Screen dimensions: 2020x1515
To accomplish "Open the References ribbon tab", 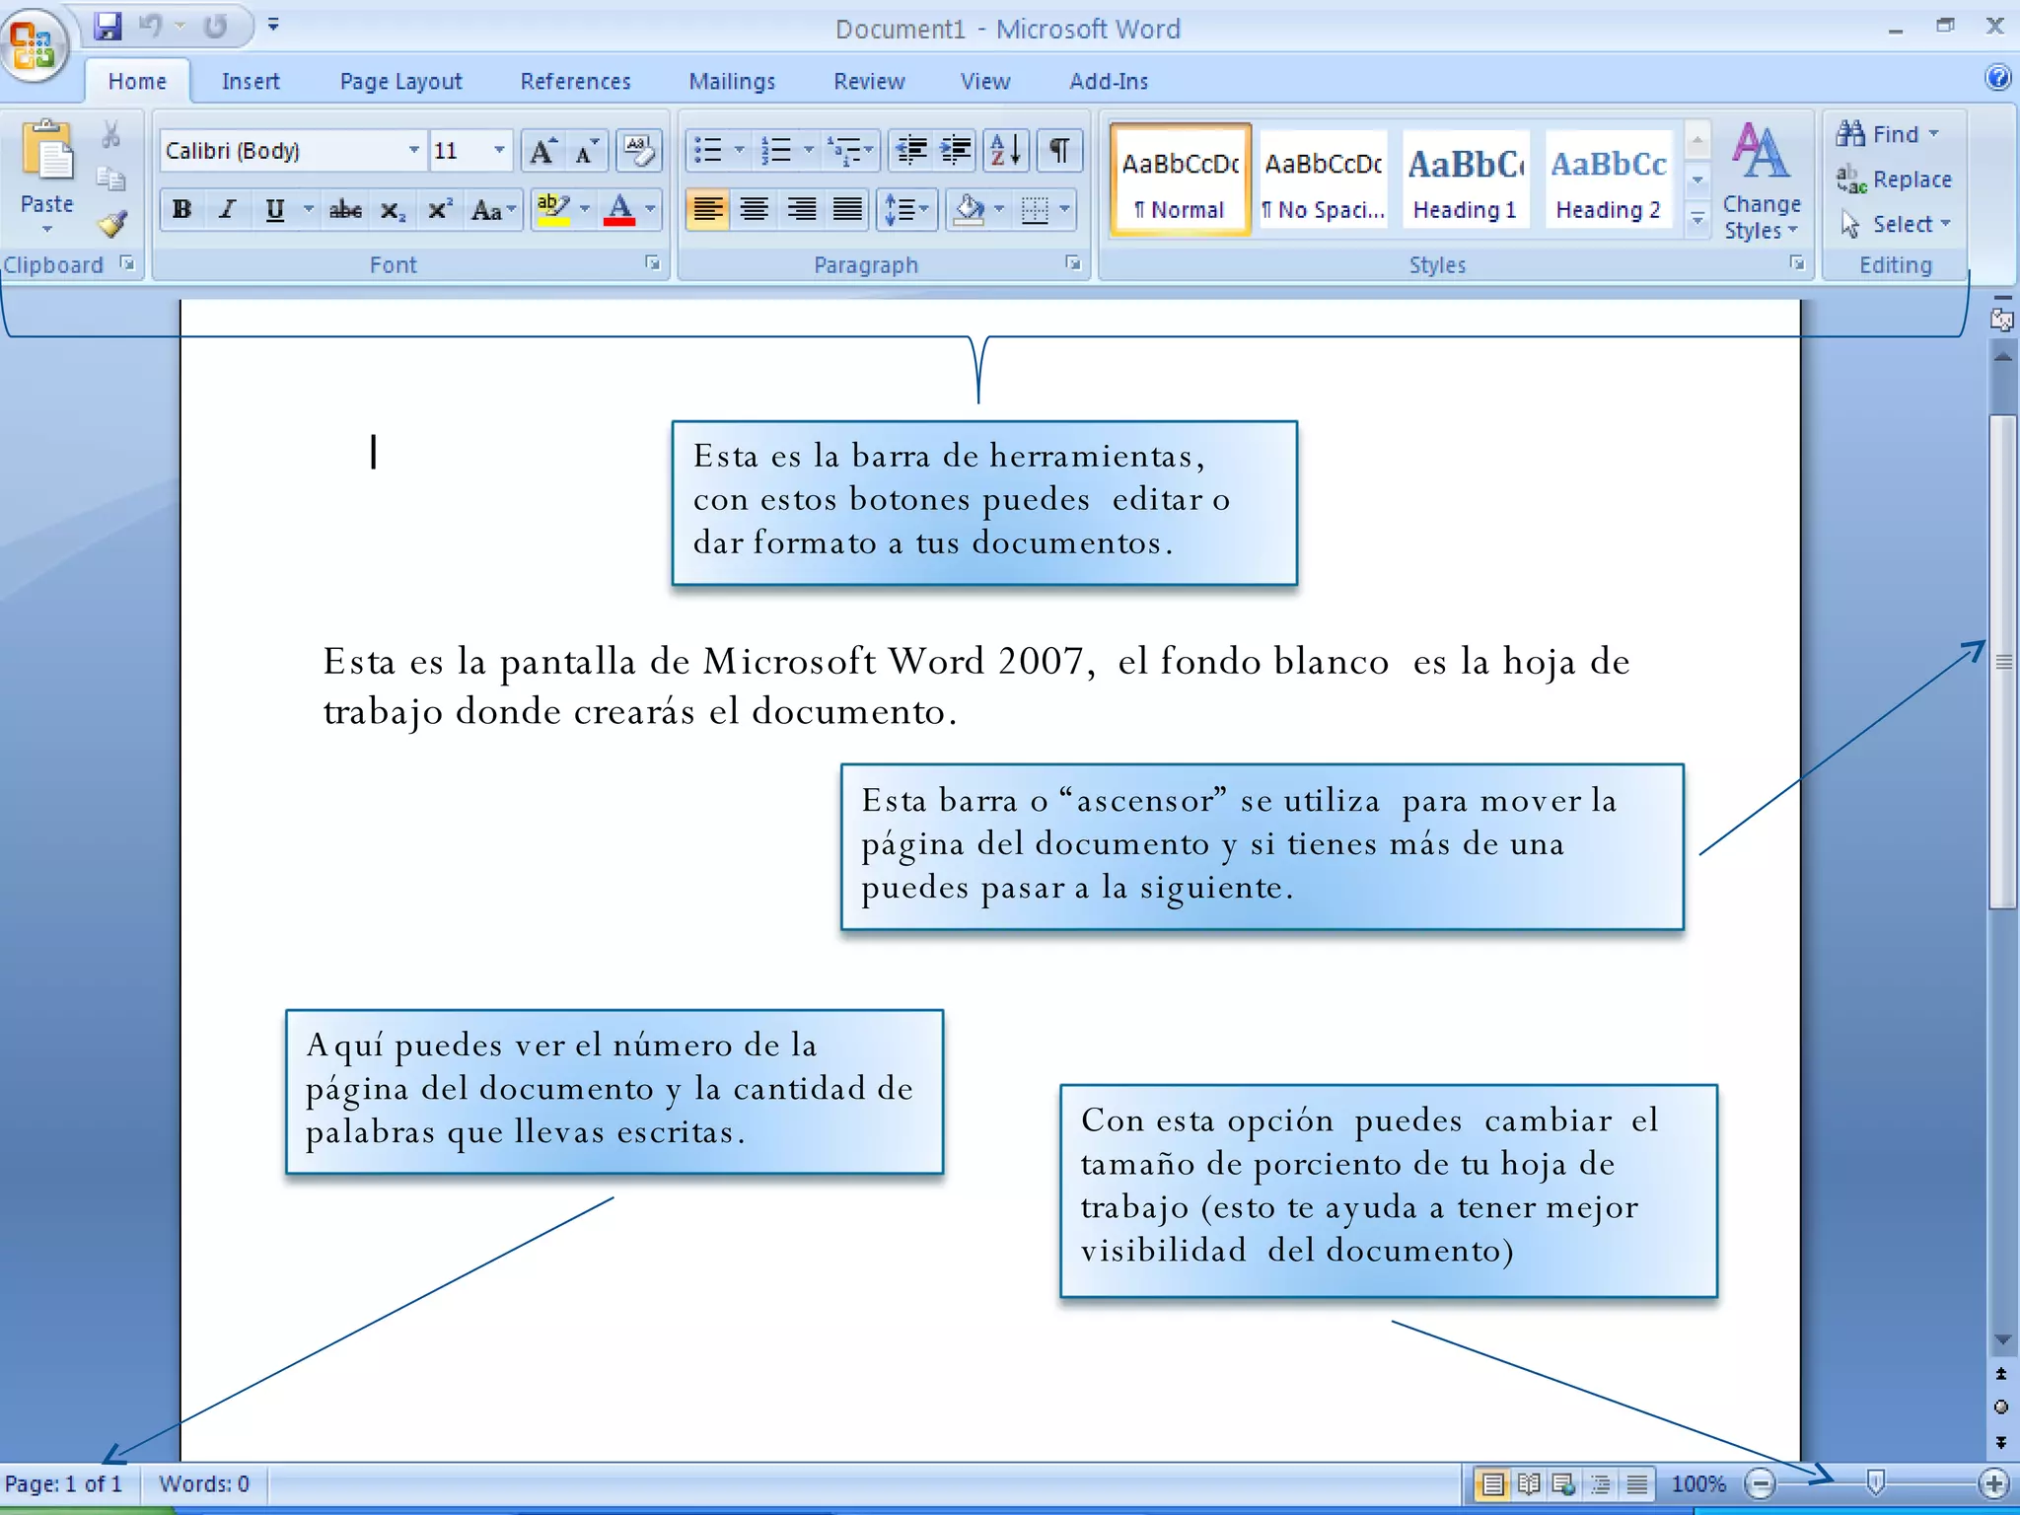I will [576, 81].
